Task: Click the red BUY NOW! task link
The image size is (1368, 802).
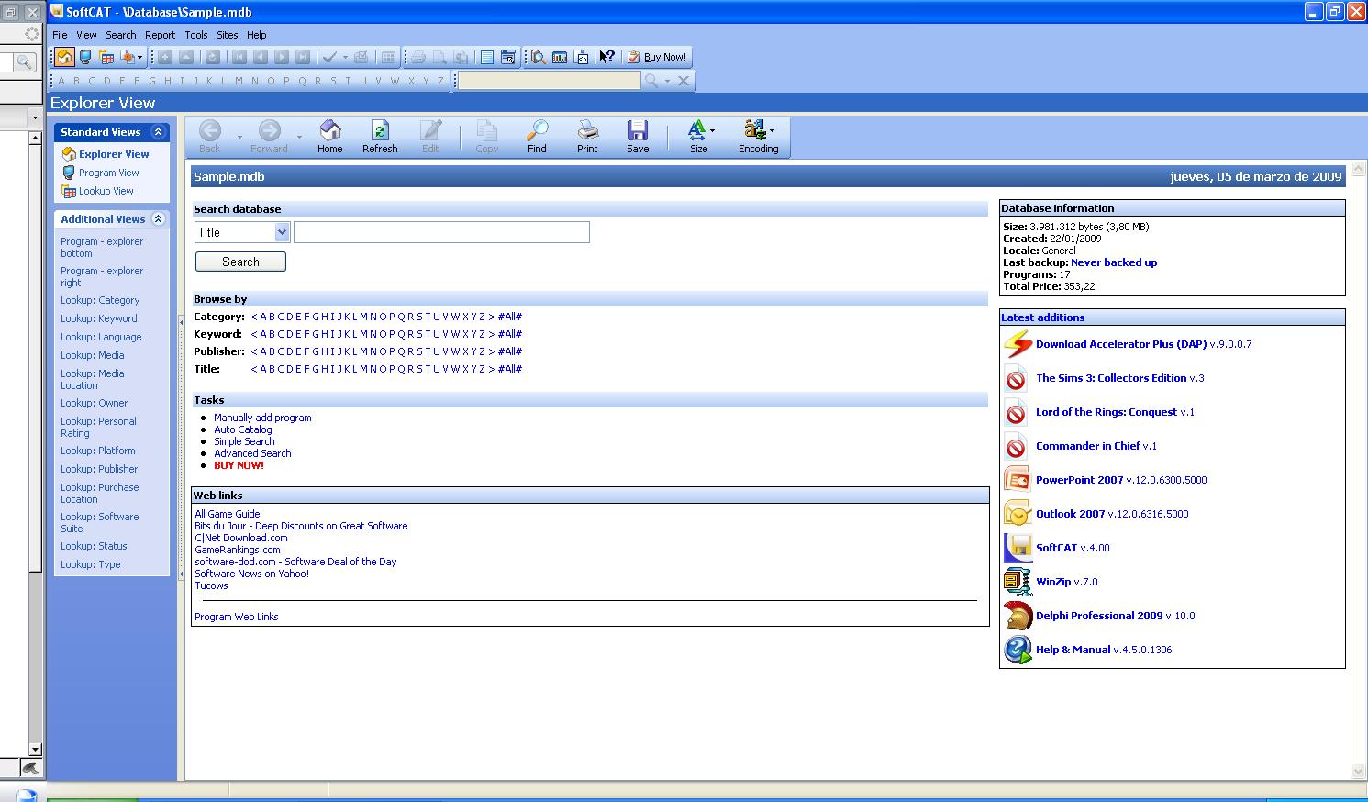Action: click(x=239, y=465)
